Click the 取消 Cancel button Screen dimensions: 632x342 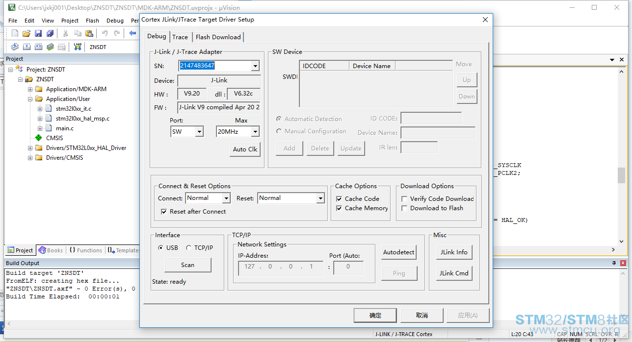click(x=421, y=316)
